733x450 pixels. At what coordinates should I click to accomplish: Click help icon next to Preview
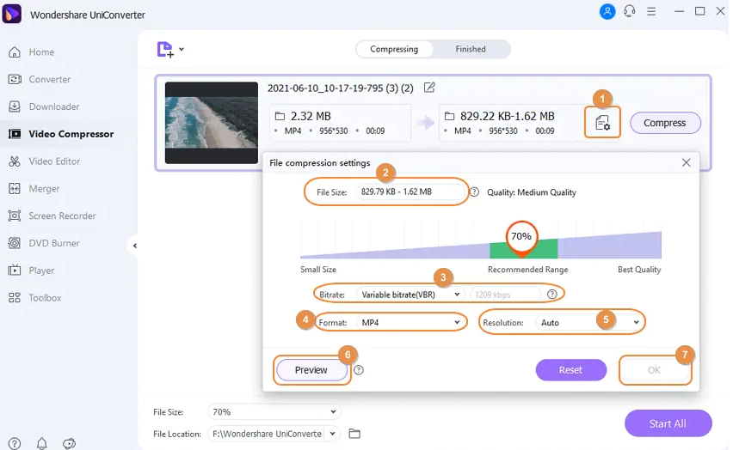click(x=359, y=370)
